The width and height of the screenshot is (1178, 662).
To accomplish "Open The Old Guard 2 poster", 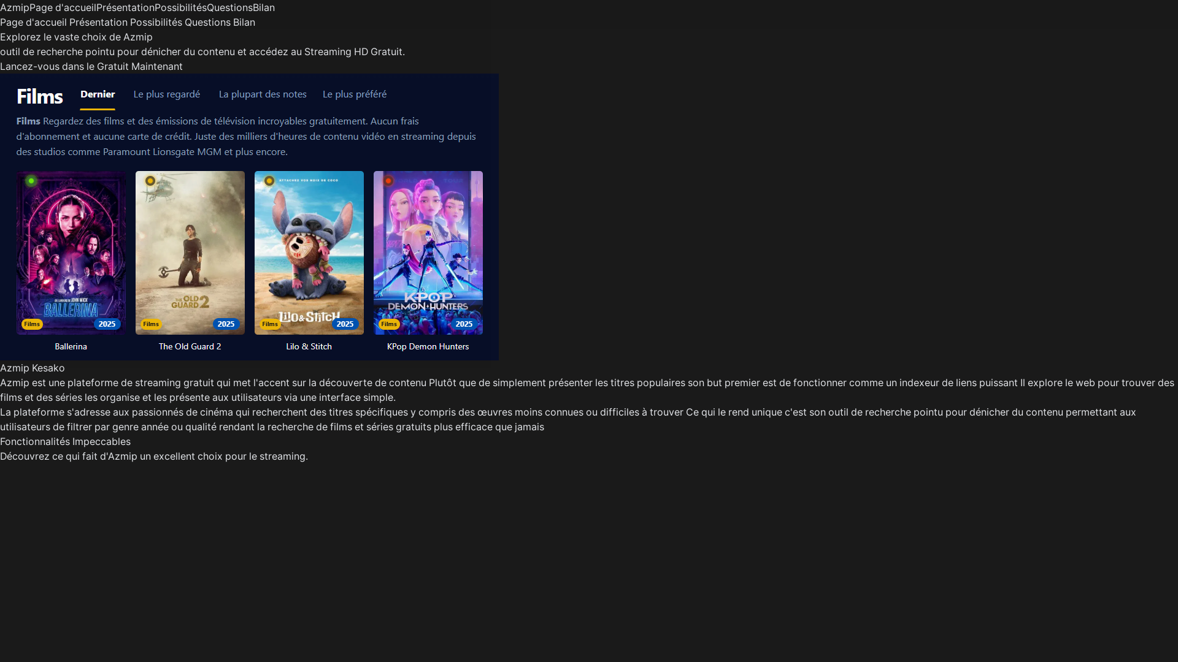I will coord(190,253).
